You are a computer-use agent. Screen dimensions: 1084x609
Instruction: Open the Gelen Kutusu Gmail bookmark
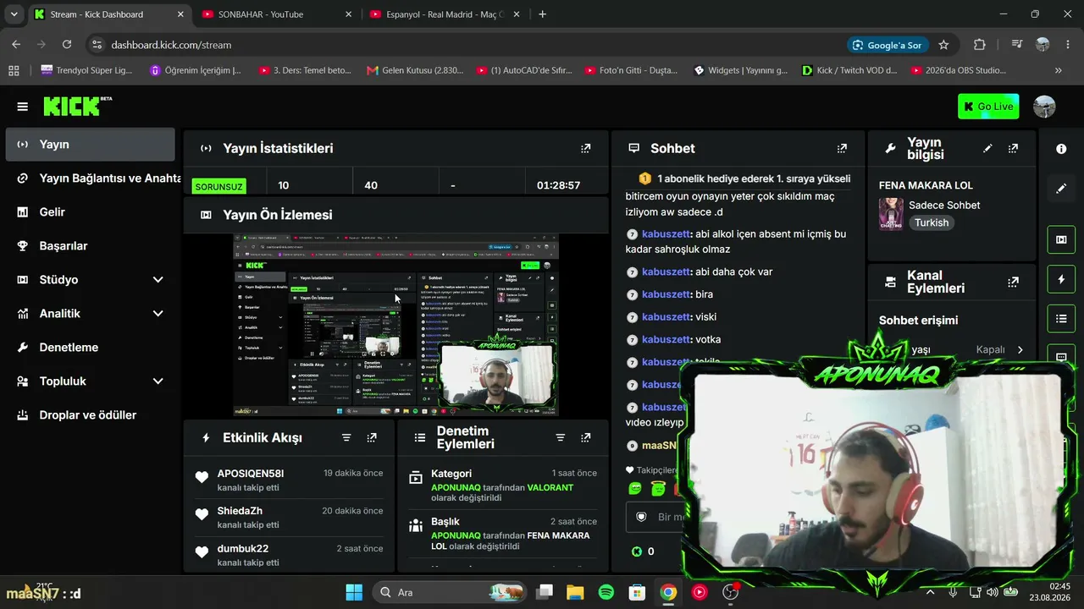coord(415,70)
